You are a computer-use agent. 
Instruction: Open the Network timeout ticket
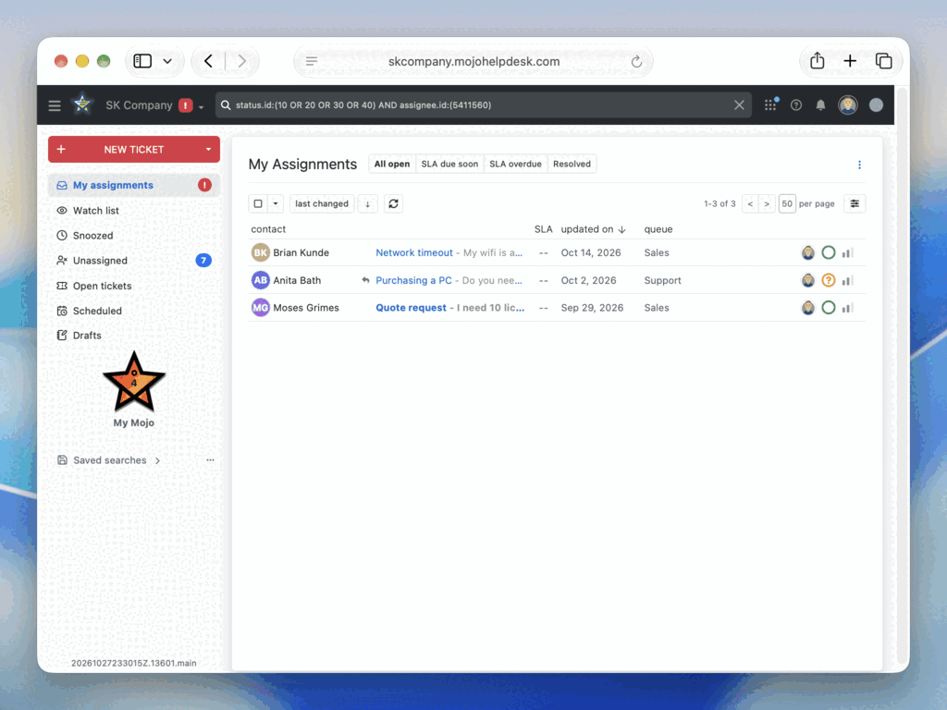(x=414, y=253)
